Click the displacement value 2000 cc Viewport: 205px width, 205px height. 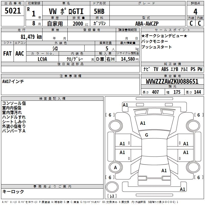click(80, 24)
